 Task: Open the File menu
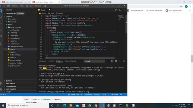click(x=4, y=6)
